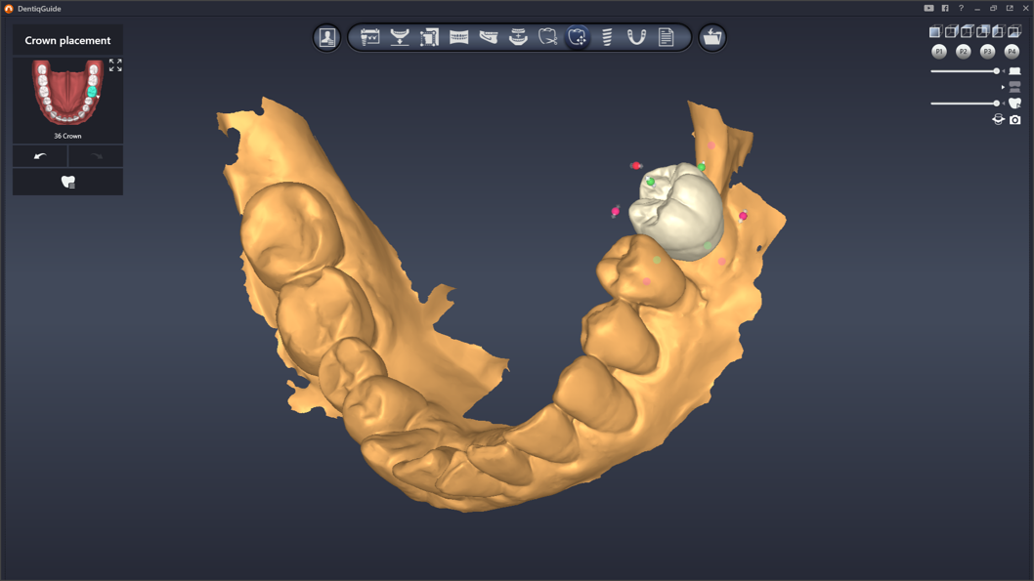Select tooth 36 in the tooth chart
The height and width of the screenshot is (581, 1034).
pos(92,91)
